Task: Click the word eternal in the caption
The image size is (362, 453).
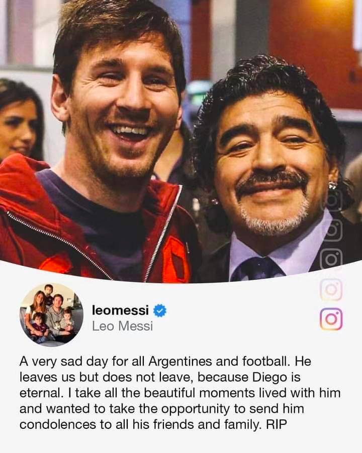Action: [x=41, y=393]
